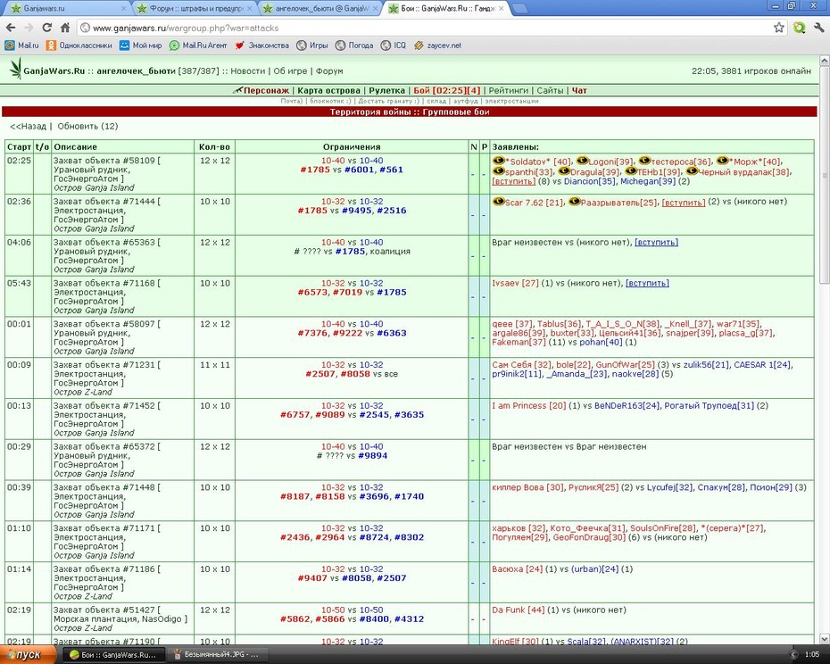
Task: Open the Рулетка menu item
Action: click(x=386, y=90)
